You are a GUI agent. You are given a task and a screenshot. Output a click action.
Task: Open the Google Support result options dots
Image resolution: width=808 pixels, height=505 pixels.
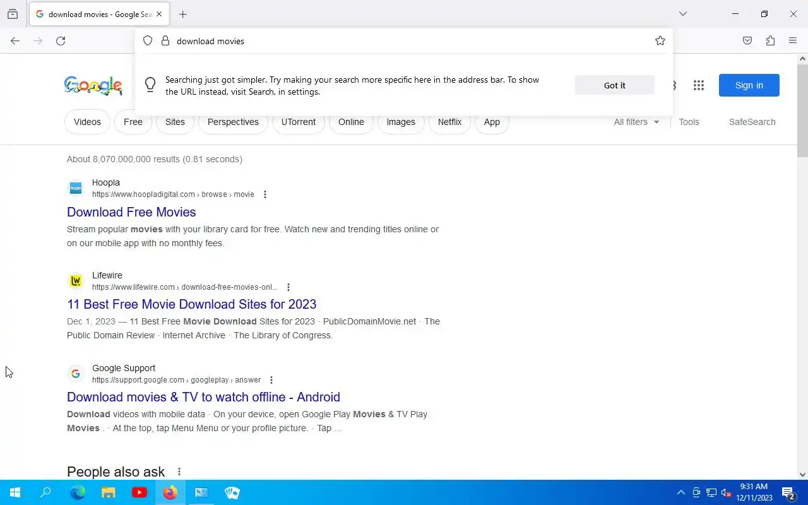271,380
